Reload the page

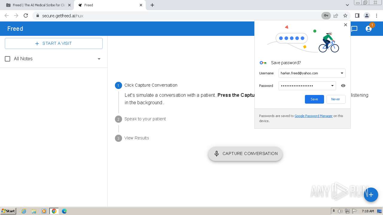(x=26, y=16)
